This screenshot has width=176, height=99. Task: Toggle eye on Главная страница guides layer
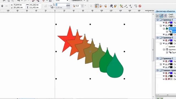point(164,73)
